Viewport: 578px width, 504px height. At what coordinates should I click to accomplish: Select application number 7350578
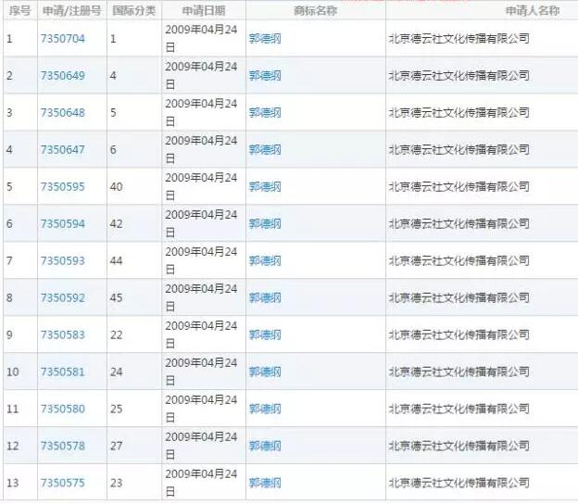coord(62,447)
